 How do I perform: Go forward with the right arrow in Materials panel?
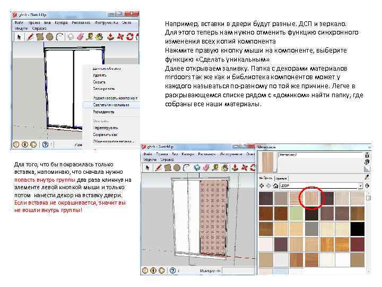pyautogui.click(x=268, y=185)
